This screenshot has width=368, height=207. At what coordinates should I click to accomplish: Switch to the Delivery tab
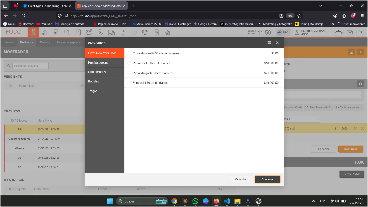coord(45,42)
